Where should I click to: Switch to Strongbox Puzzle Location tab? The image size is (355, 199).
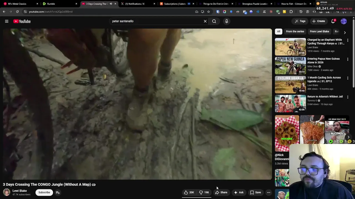click(255, 4)
